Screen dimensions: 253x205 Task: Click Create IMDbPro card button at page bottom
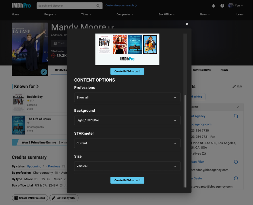point(30,198)
